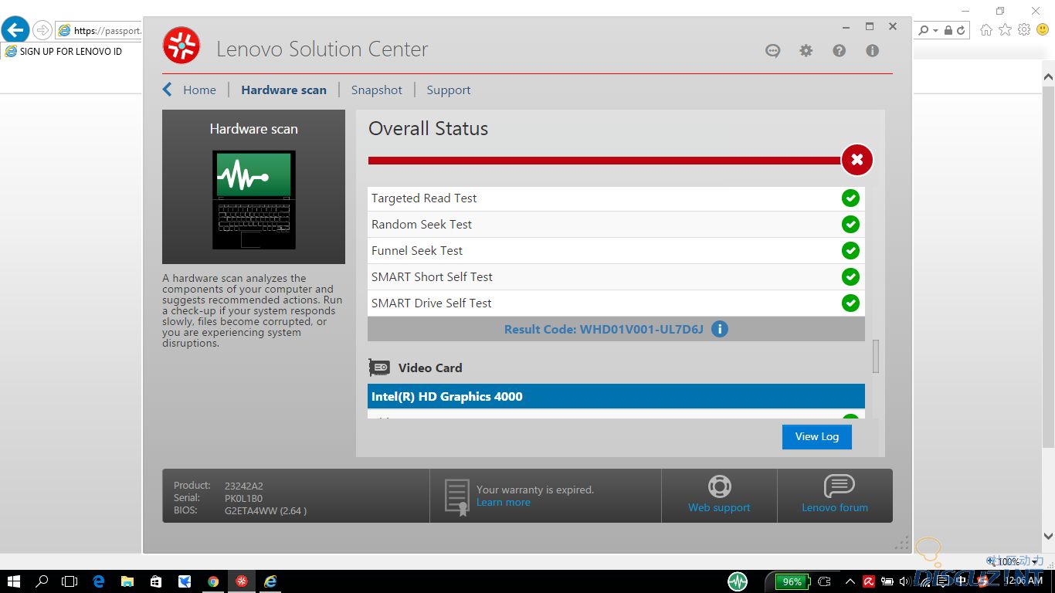Click the Video Card section icon
The image size is (1055, 593).
coord(379,368)
